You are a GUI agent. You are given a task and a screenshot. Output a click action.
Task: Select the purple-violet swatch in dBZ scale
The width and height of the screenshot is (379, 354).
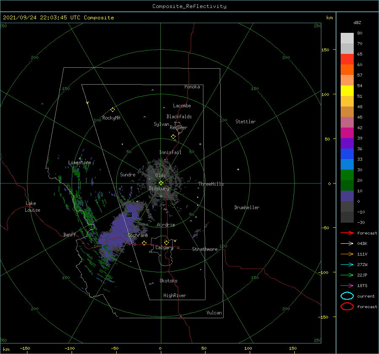[x=347, y=143]
